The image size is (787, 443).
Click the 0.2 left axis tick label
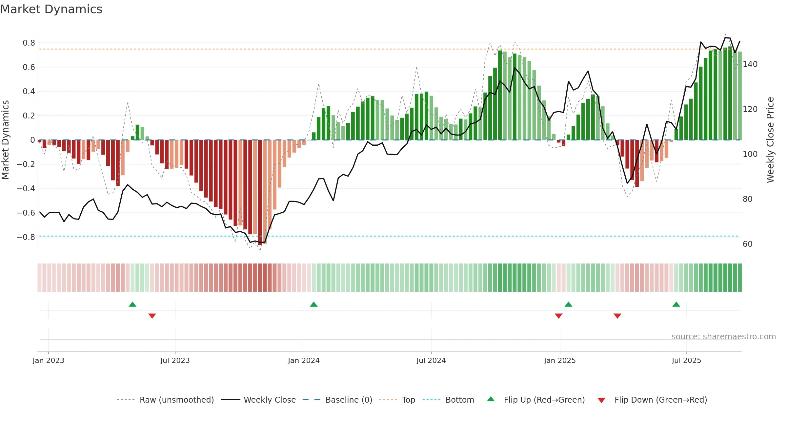click(x=29, y=116)
